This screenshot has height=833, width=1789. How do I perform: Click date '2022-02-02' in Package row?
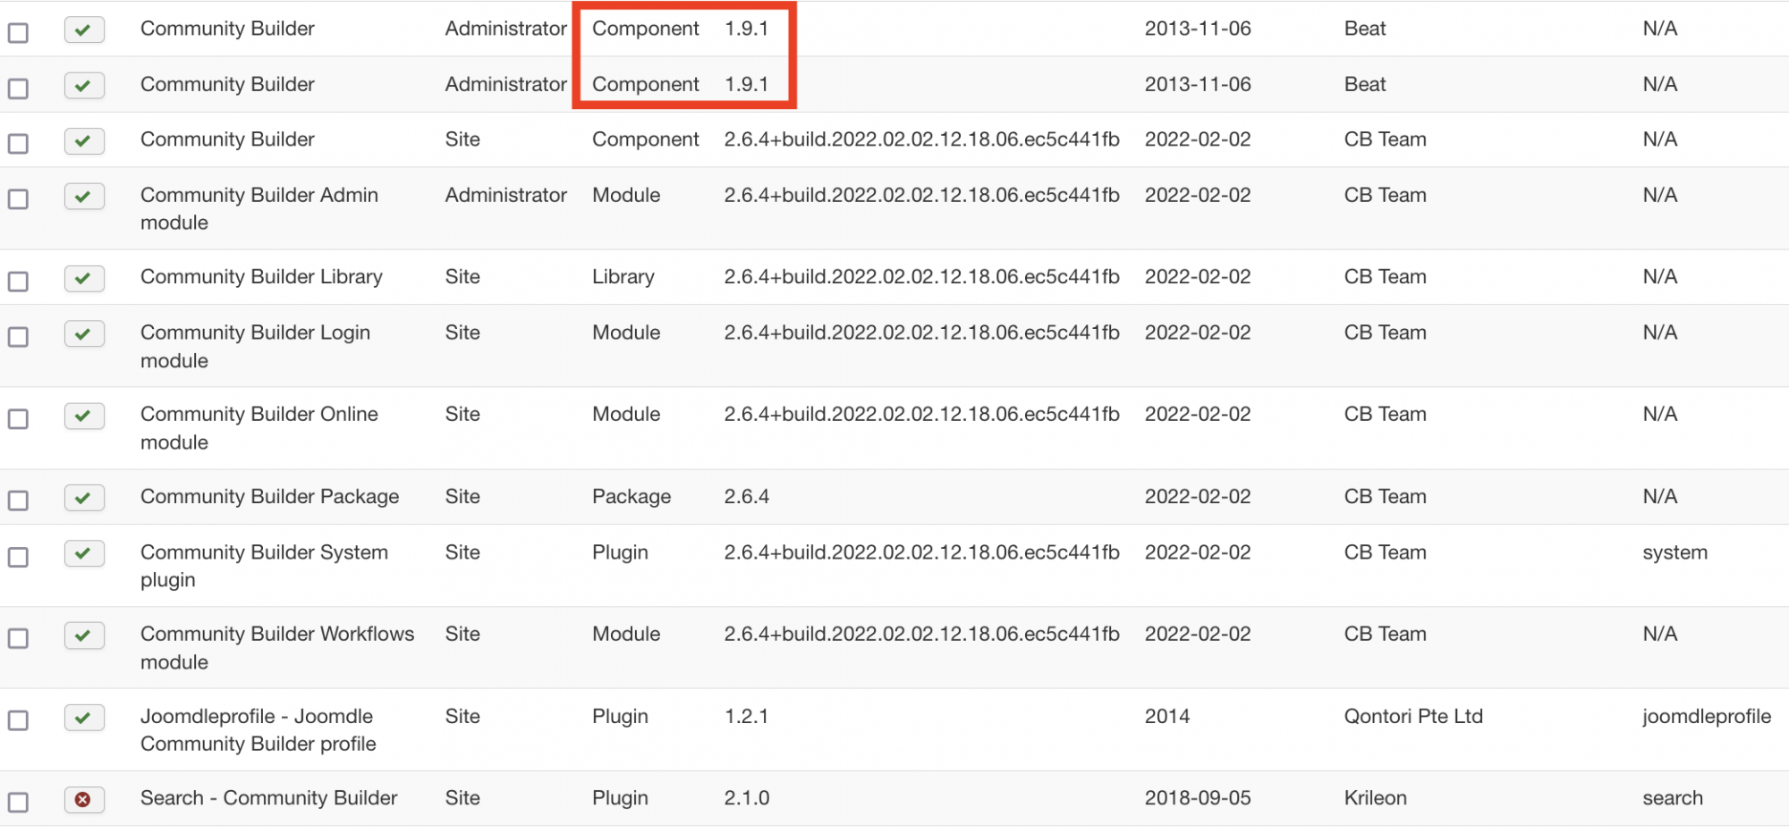[x=1198, y=497]
